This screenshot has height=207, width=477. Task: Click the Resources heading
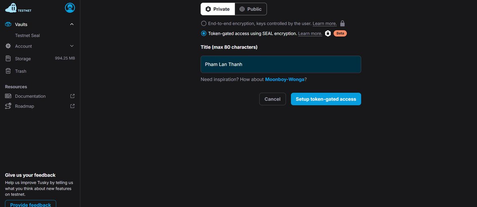[x=16, y=86]
